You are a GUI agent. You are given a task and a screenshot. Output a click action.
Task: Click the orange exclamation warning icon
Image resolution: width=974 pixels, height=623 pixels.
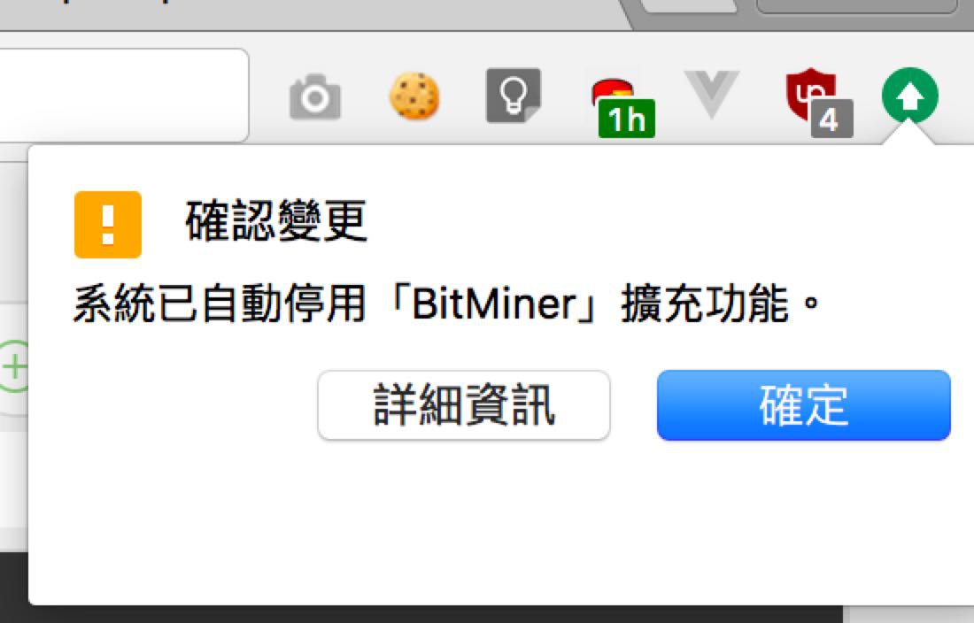(x=108, y=225)
